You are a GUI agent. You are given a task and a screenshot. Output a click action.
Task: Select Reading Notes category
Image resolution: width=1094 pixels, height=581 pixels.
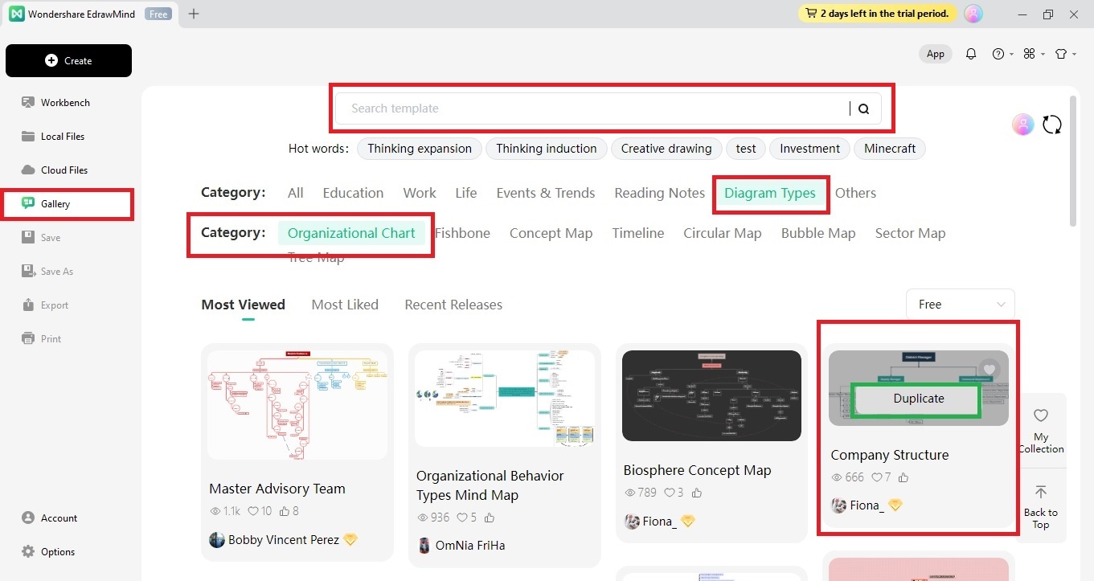click(660, 193)
